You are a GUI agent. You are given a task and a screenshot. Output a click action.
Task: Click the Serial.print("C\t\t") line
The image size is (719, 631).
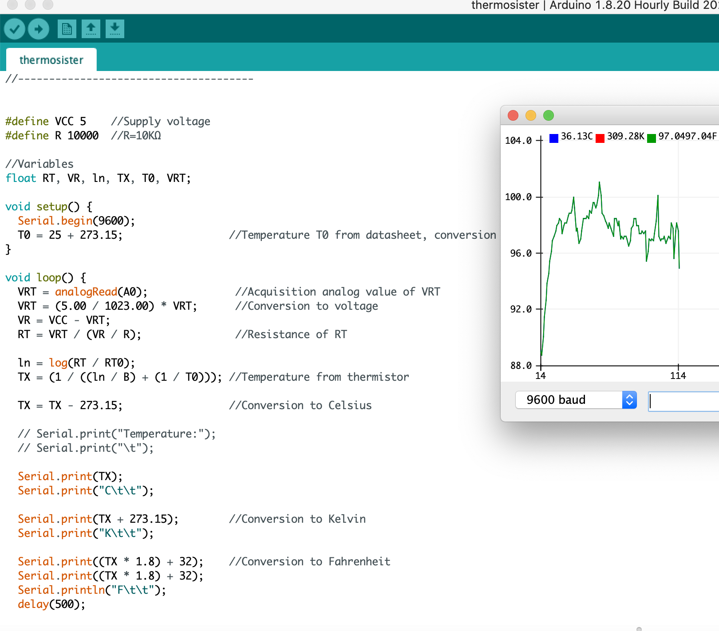point(86,491)
